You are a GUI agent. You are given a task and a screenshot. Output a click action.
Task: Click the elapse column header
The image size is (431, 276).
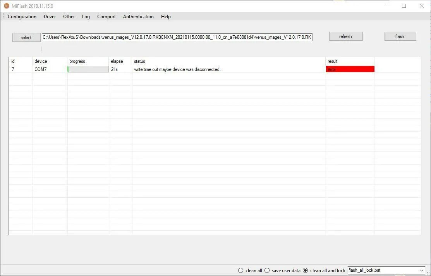pos(120,61)
